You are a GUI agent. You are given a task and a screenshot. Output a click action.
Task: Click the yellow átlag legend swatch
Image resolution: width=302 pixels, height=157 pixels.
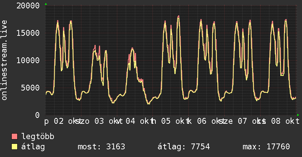[14, 147]
